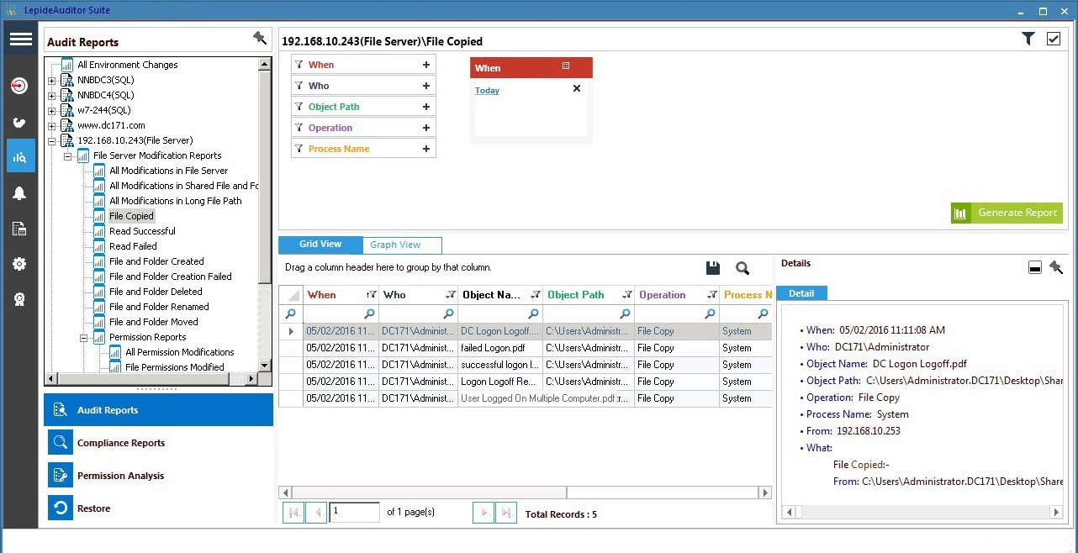Click the report building icon in the sidebar
The width and height of the screenshot is (1078, 553).
pyautogui.click(x=21, y=228)
